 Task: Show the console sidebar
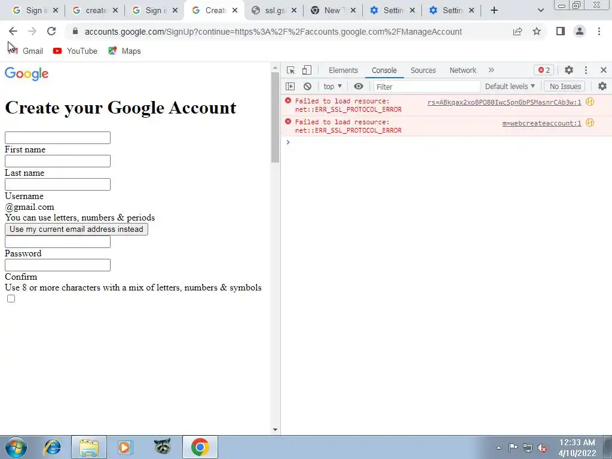coord(290,86)
